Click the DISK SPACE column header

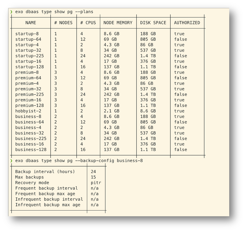coord(153,23)
